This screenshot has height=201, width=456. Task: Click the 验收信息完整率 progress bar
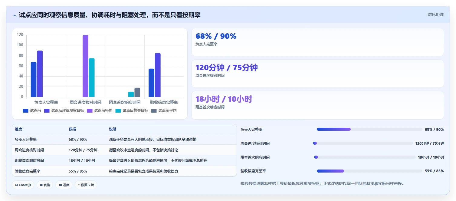[369, 171]
